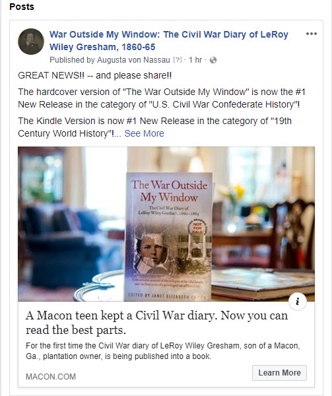Image resolution: width=332 pixels, height=396 pixels.
Task: Click the Kindle Version paragraph in the post
Action: point(154,127)
